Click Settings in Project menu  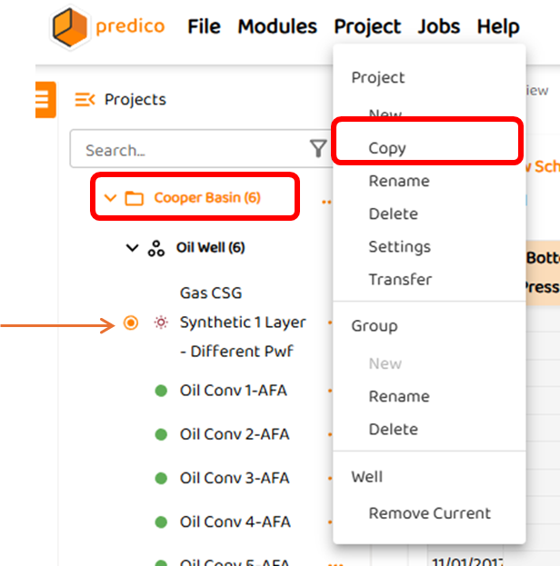point(399,247)
